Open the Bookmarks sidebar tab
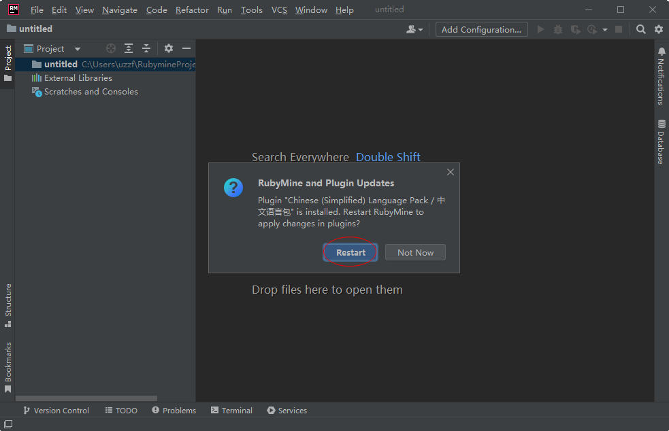 coord(7,368)
